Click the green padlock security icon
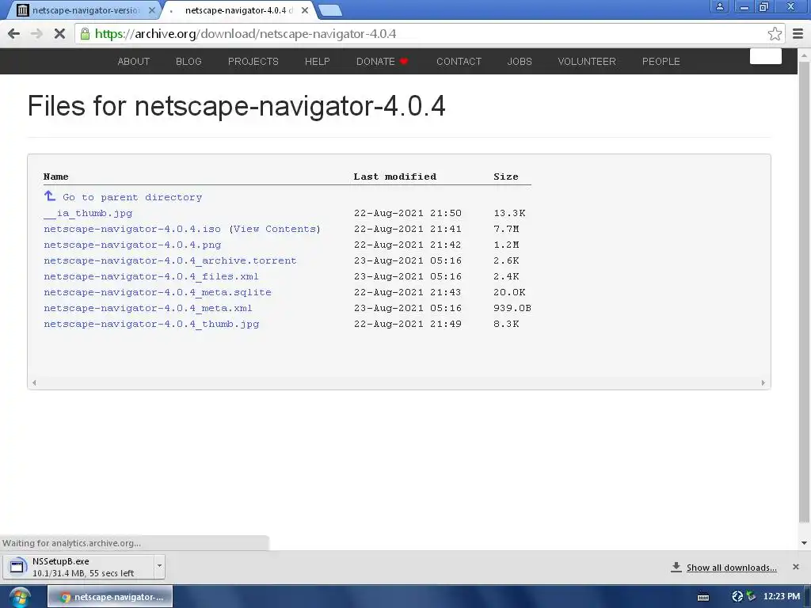 [85, 34]
